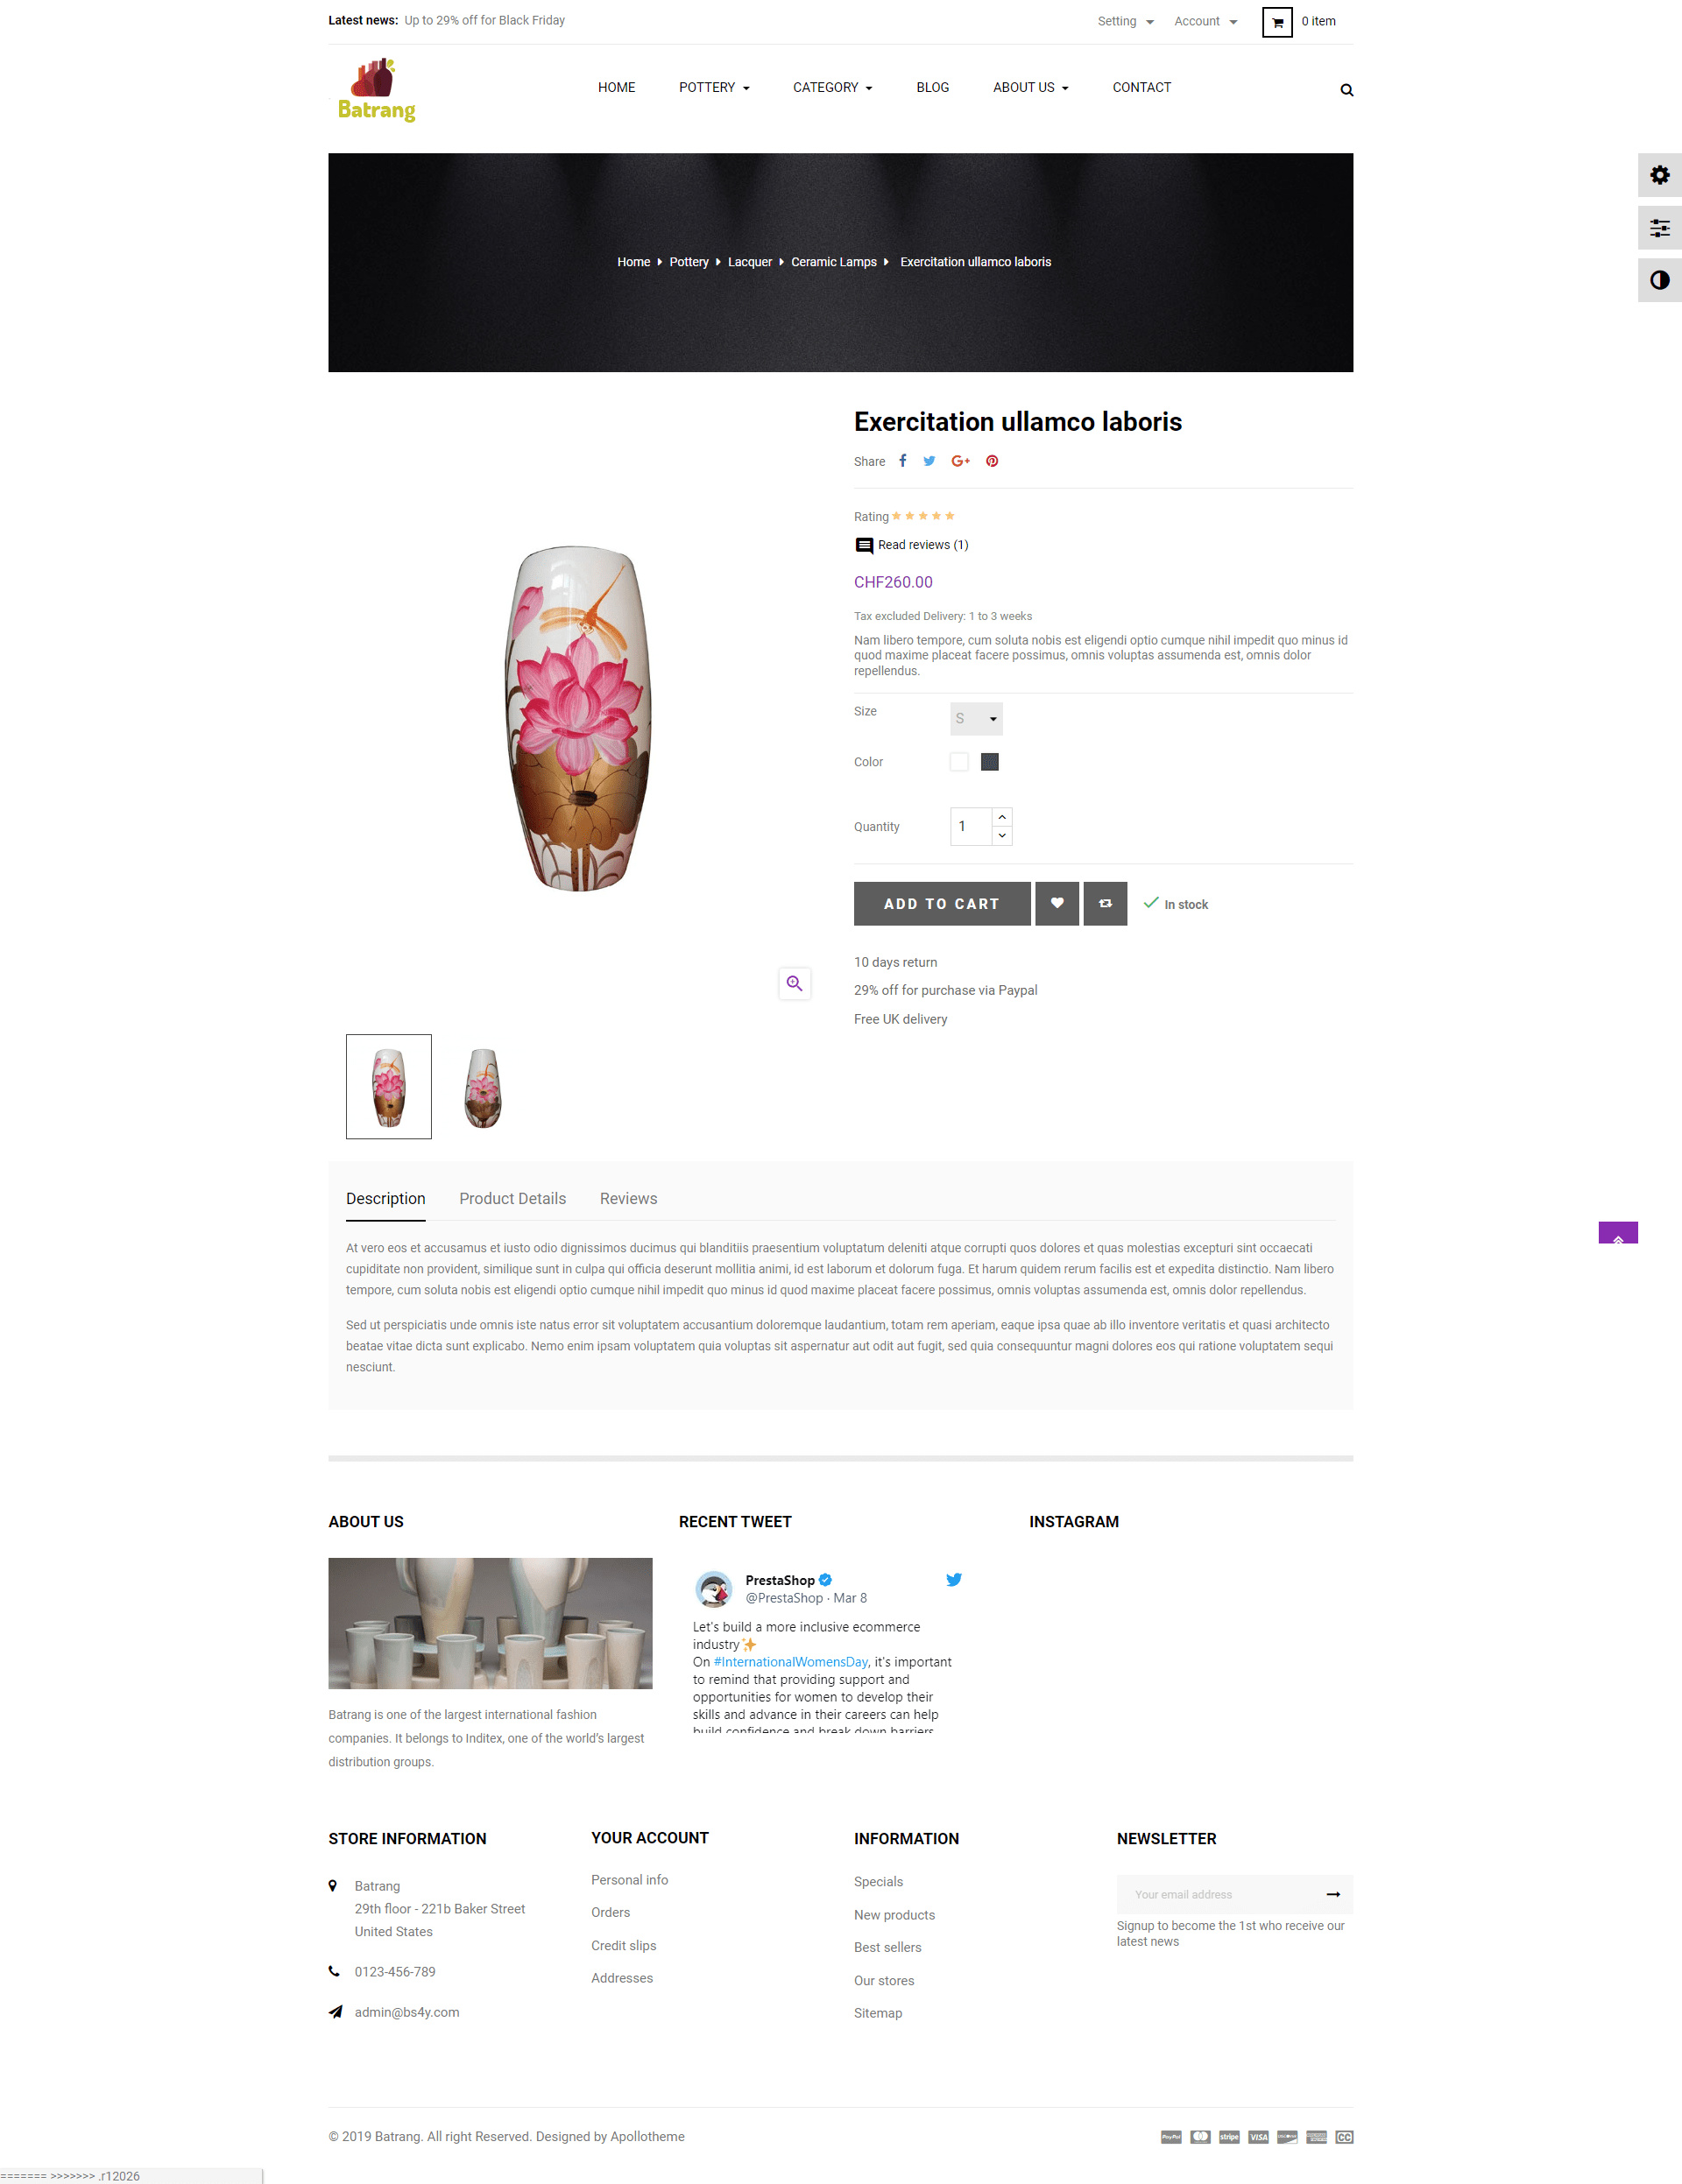Open the Size dropdown
The height and width of the screenshot is (2184, 1682).
pyautogui.click(x=977, y=719)
